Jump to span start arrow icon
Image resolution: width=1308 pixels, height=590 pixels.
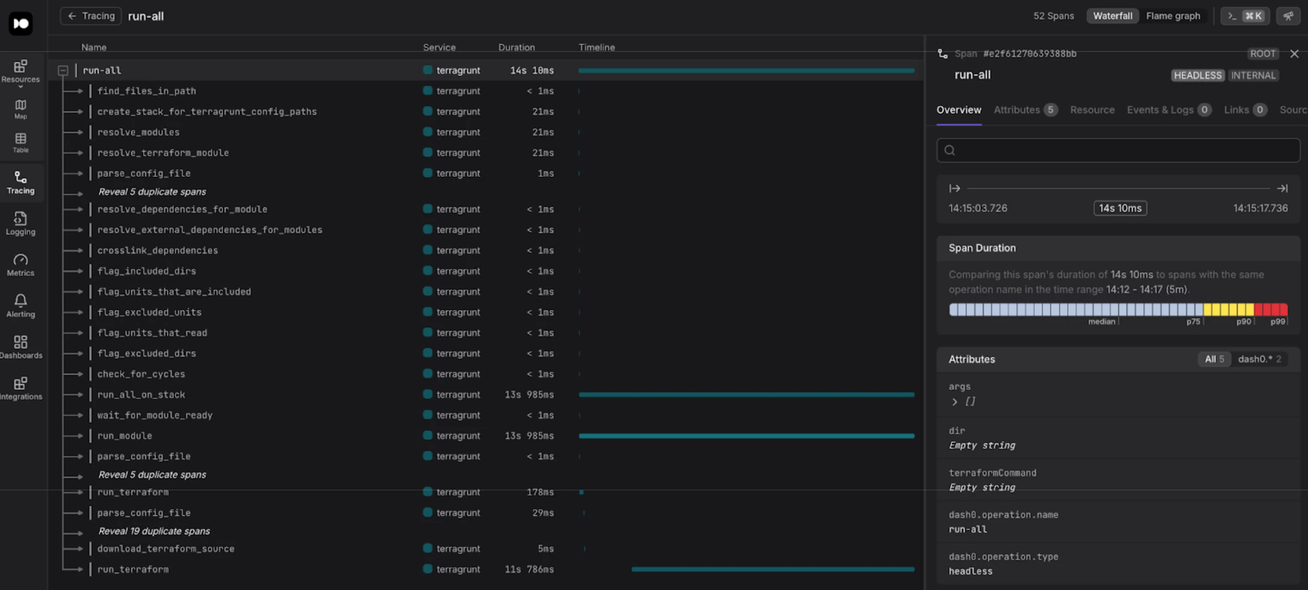coord(954,188)
